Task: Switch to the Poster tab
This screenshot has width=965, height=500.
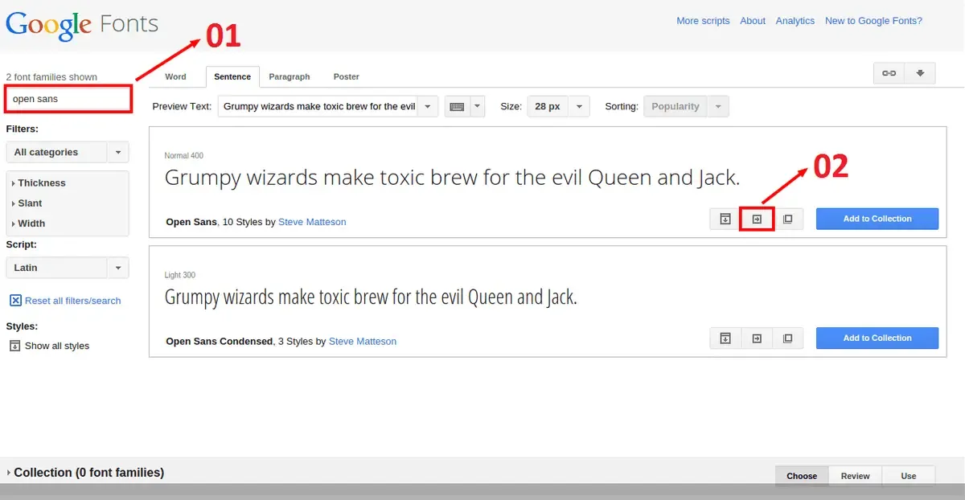Action: point(347,76)
